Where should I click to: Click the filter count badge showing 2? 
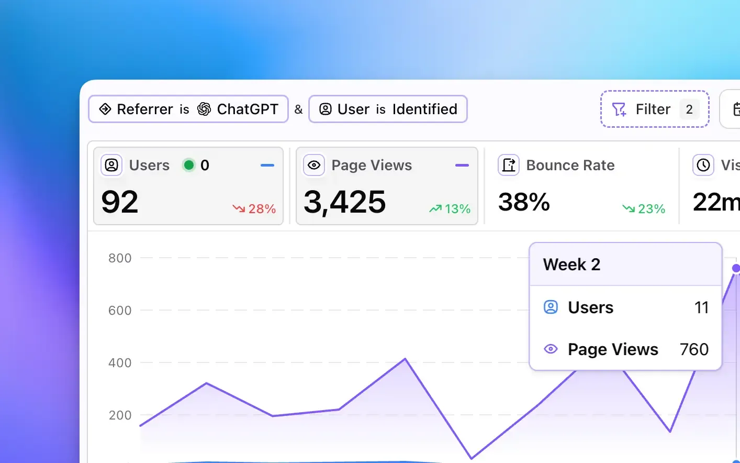coord(689,109)
